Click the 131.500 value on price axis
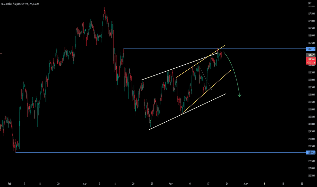The width and height of the screenshot is (317, 187). 311,102
